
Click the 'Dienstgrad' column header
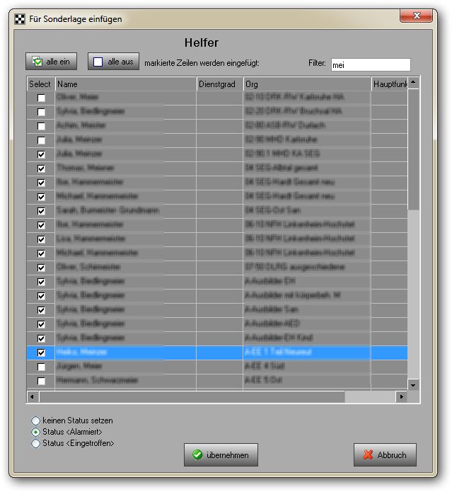(220, 84)
